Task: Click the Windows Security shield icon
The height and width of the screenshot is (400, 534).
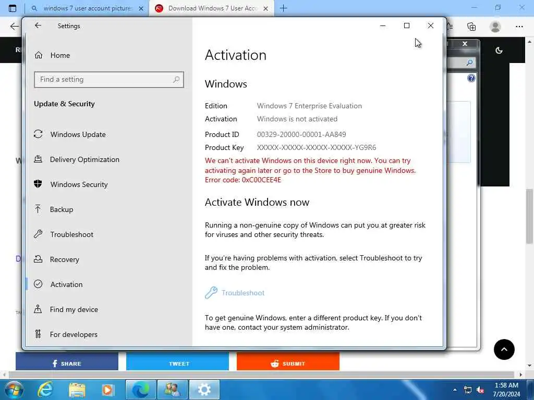Action: point(38,184)
